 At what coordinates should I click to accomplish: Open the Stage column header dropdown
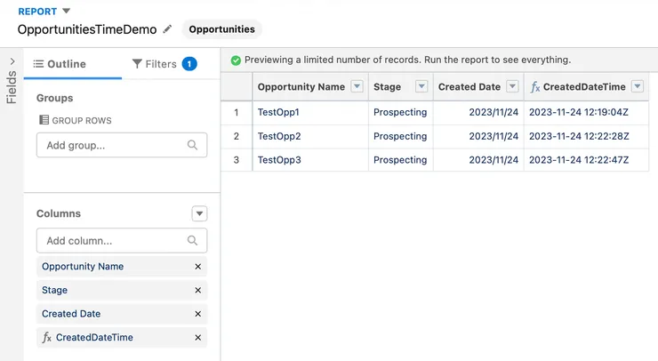click(419, 87)
